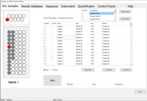The height and width of the screenshot is (101, 147).
Task: Open the Results Database tab
Action: (32, 6)
